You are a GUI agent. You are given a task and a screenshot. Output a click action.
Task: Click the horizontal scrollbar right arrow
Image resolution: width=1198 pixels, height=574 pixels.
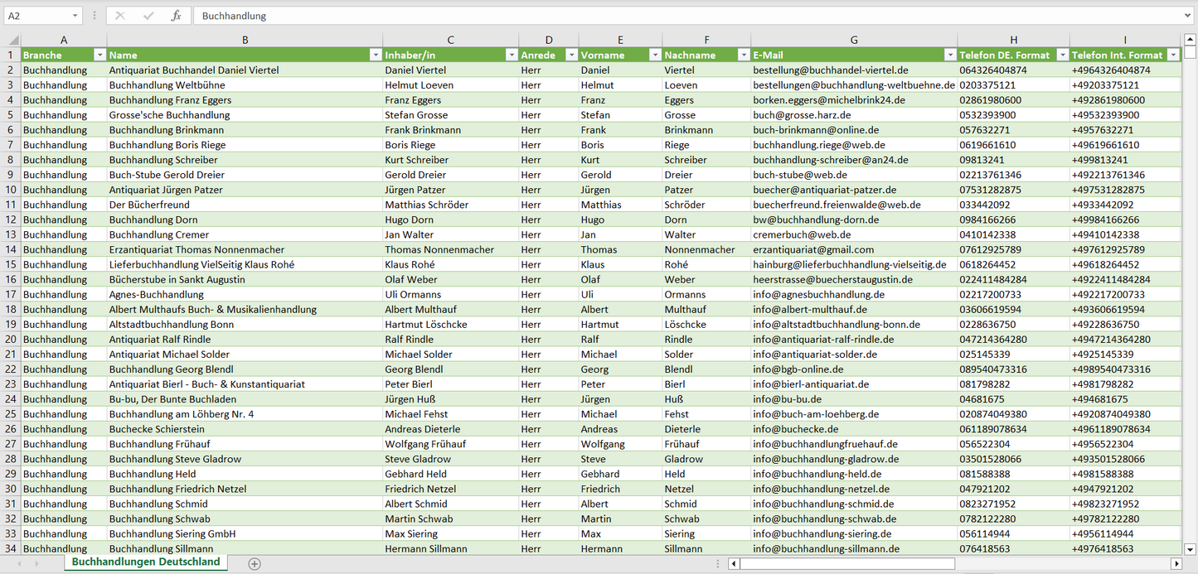coord(1176,563)
